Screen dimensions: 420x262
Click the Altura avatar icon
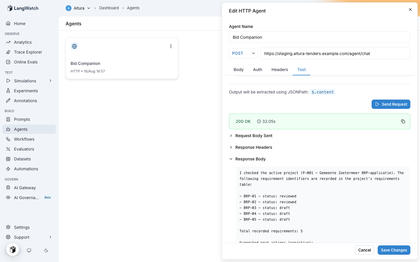click(69, 8)
